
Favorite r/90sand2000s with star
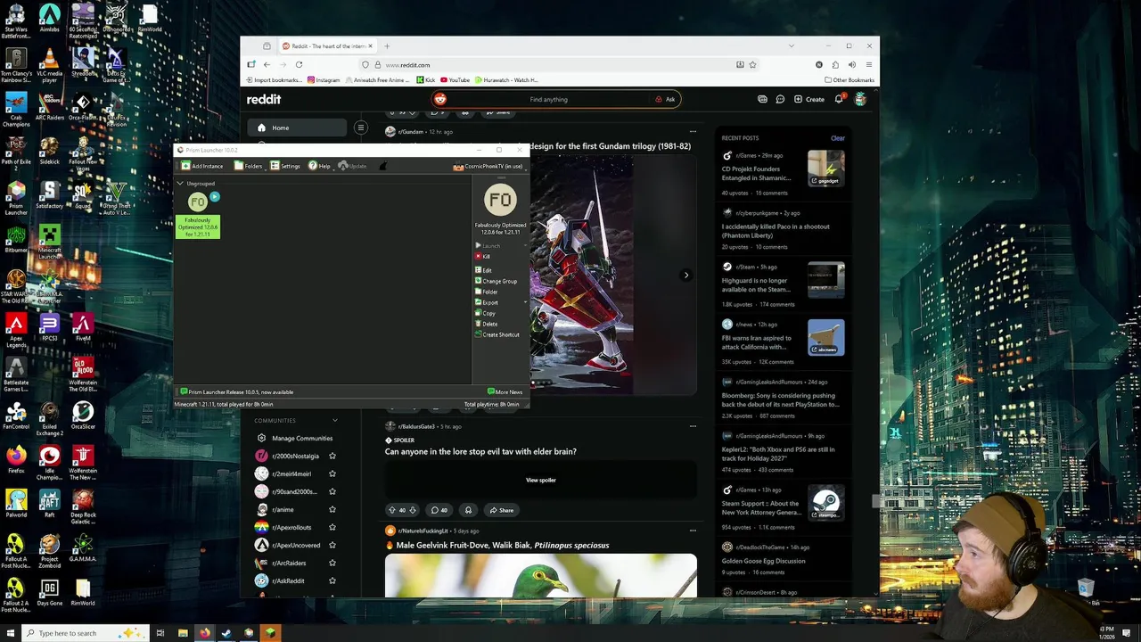click(332, 491)
